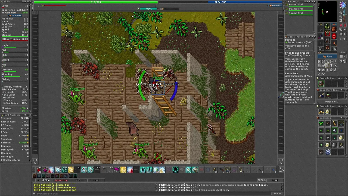The width and height of the screenshot is (348, 196).
Task: Click the minimap compass globe
Action: [x=343, y=5]
